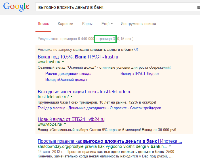The height and width of the screenshot is (162, 200).
Task: Open Простые правила как выгодно вложить result
Action: (x=110, y=141)
